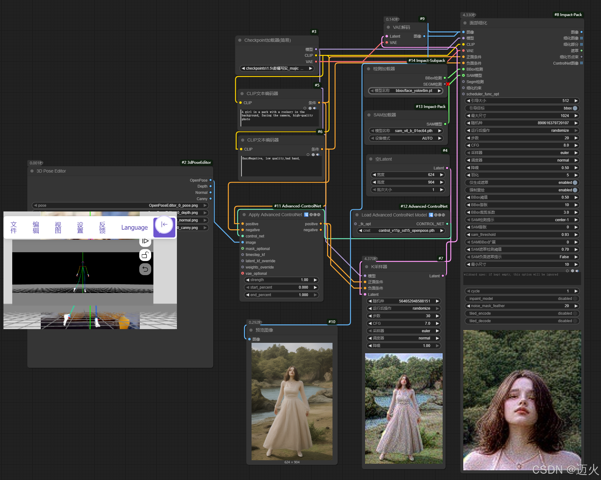Decrease 高度 904 with its left arrow

click(374, 182)
